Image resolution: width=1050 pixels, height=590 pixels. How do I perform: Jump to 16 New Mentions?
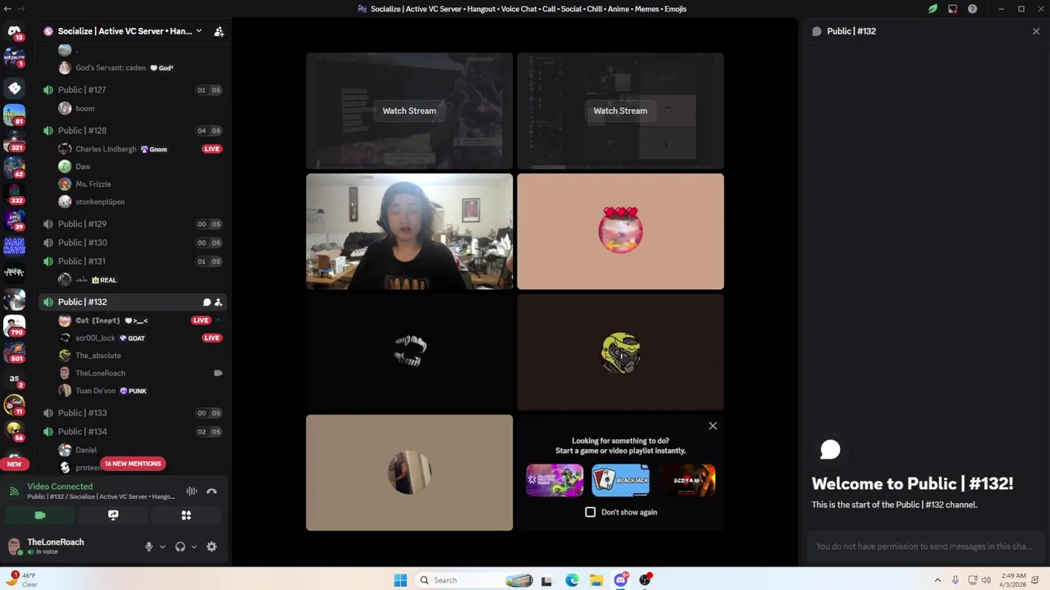[x=133, y=464]
